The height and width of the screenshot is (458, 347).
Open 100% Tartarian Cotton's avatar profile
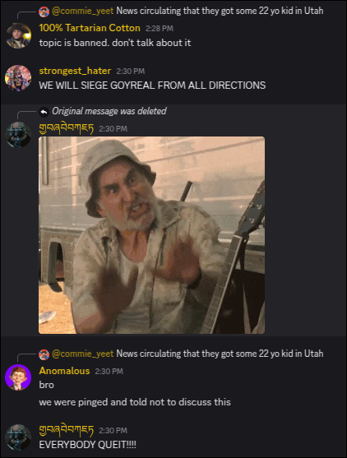pos(18,35)
